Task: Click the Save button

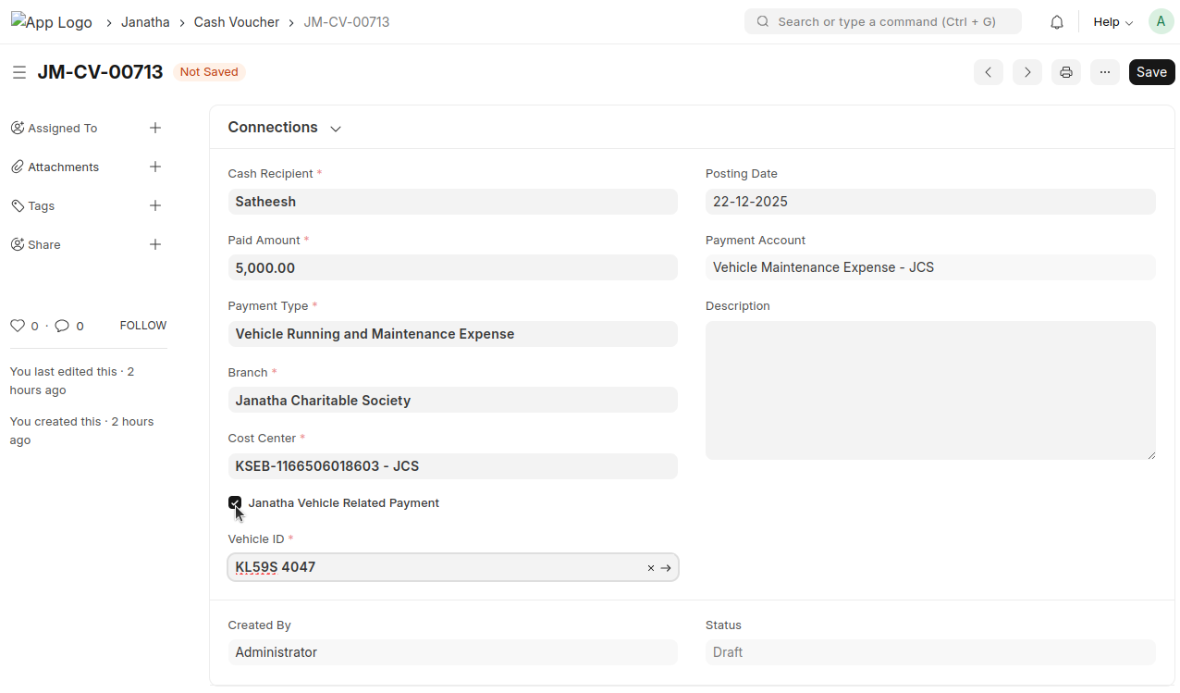Action: point(1151,72)
